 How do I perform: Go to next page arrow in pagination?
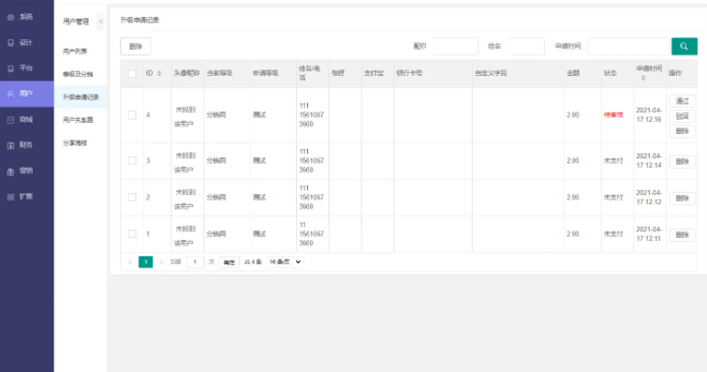(x=161, y=261)
